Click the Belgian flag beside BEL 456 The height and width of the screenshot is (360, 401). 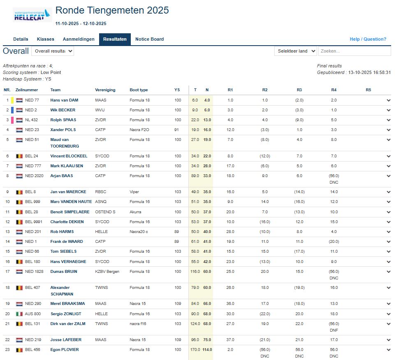tap(19, 350)
